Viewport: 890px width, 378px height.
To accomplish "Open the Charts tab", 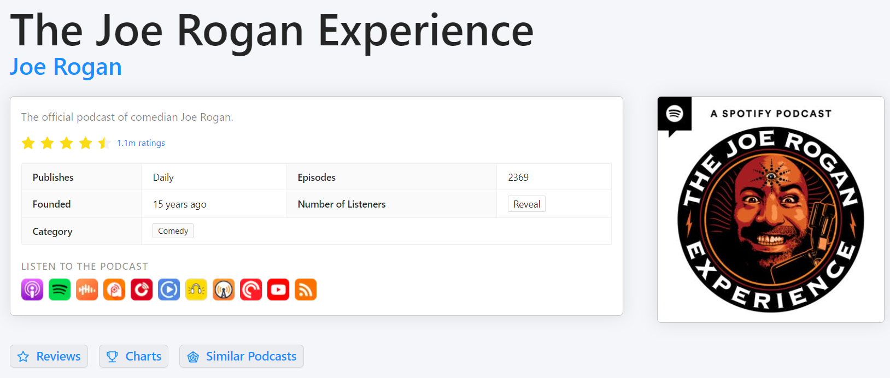I will (134, 356).
